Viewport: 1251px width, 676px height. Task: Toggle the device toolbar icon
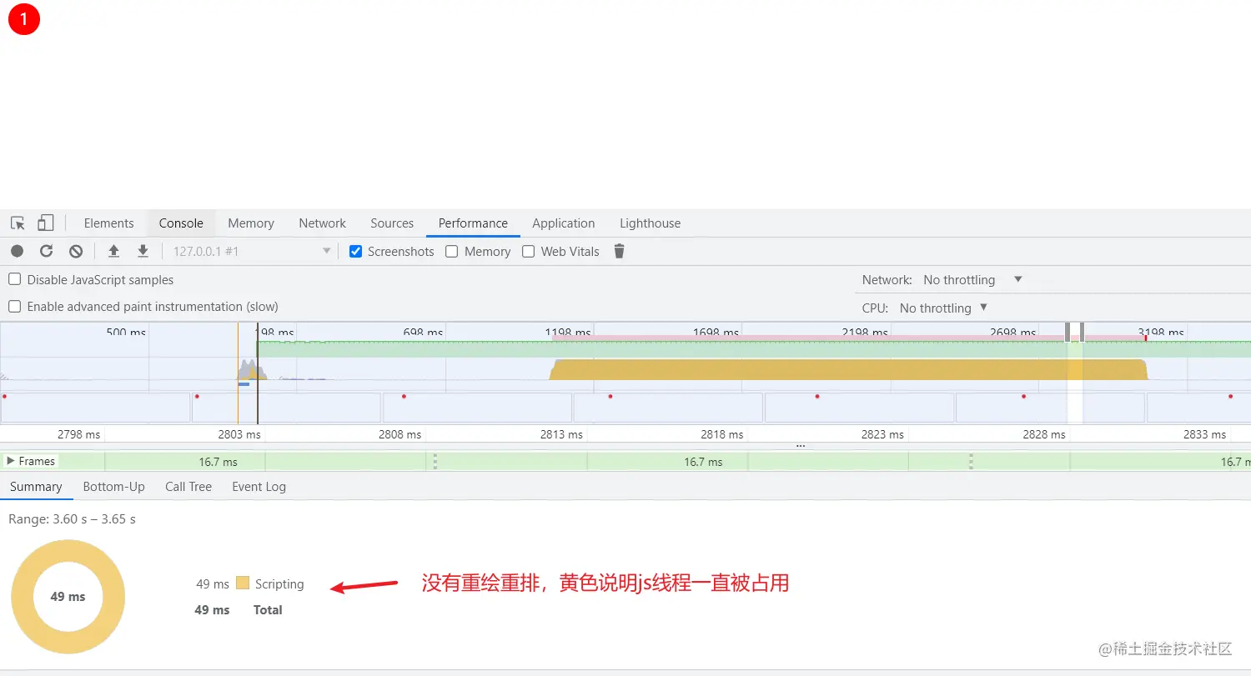coord(45,223)
